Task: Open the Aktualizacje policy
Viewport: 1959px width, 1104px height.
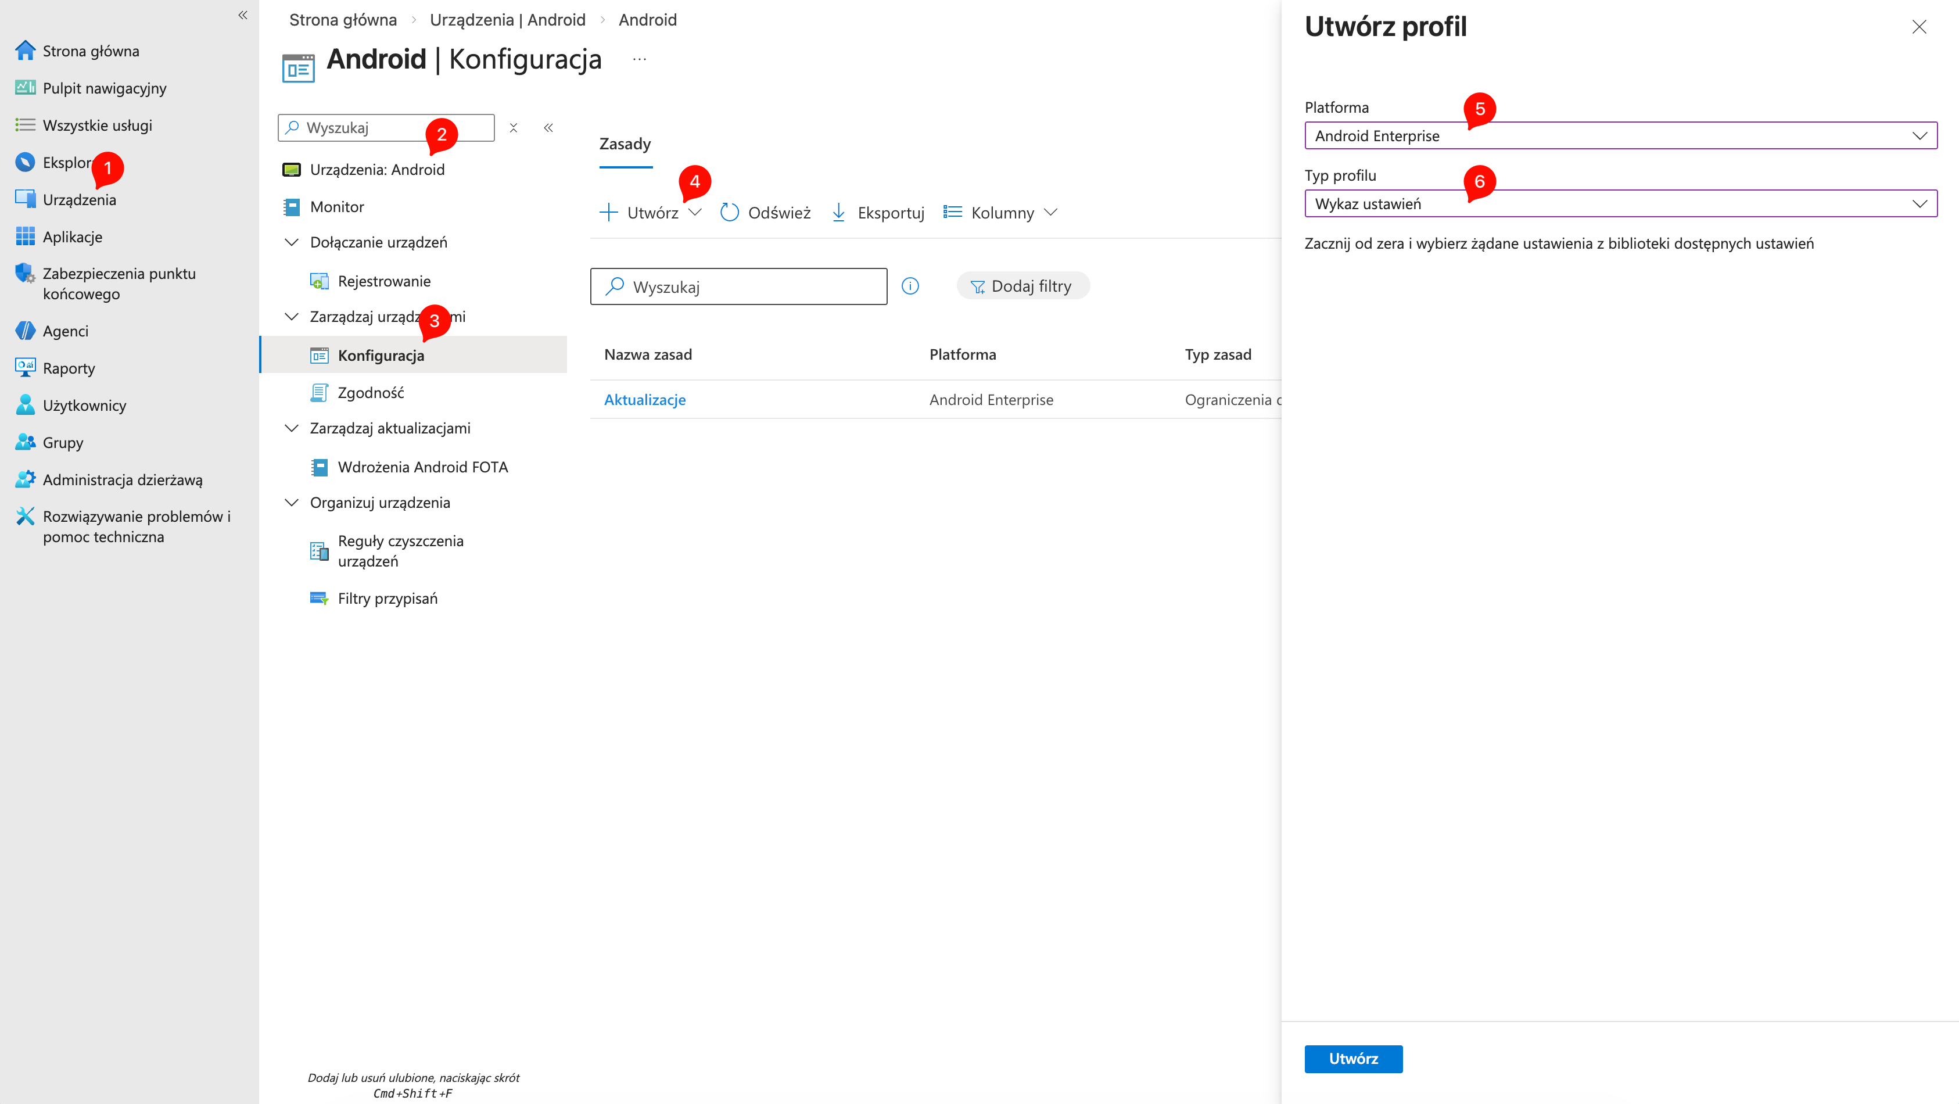Action: (x=644, y=399)
